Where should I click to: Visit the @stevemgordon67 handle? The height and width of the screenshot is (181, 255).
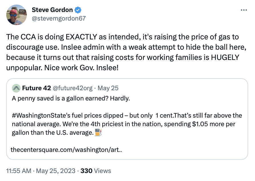[59, 18]
